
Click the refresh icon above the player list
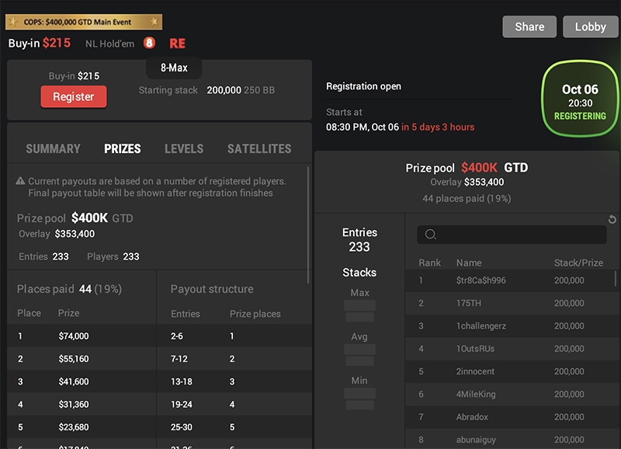pos(612,220)
